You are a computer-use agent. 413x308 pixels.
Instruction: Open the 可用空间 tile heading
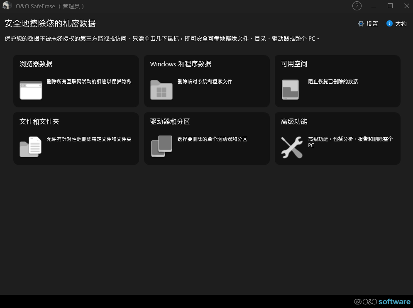pyautogui.click(x=294, y=64)
